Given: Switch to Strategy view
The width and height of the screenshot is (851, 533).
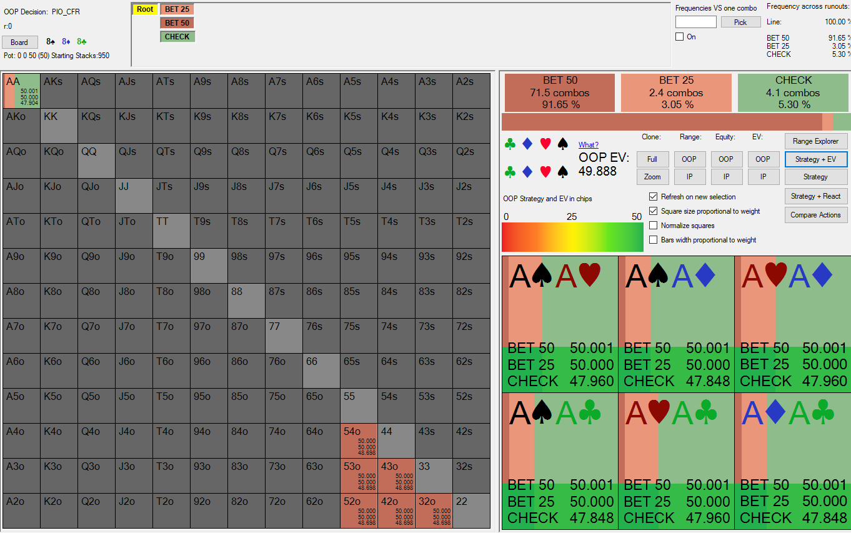Looking at the screenshot, I should 816,177.
